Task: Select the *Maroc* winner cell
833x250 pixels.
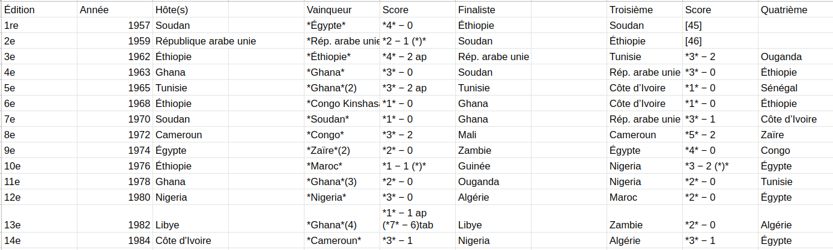Action: [x=342, y=166]
